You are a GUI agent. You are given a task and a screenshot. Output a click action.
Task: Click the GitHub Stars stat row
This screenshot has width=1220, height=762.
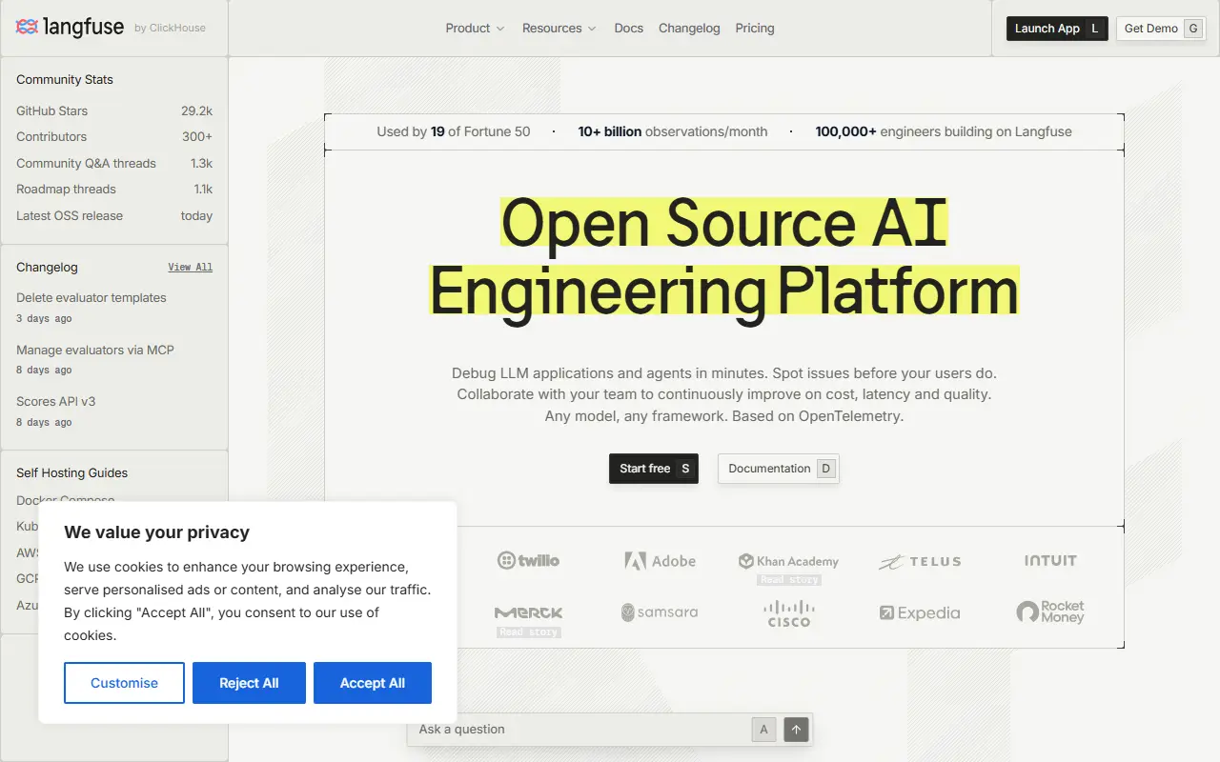point(114,111)
